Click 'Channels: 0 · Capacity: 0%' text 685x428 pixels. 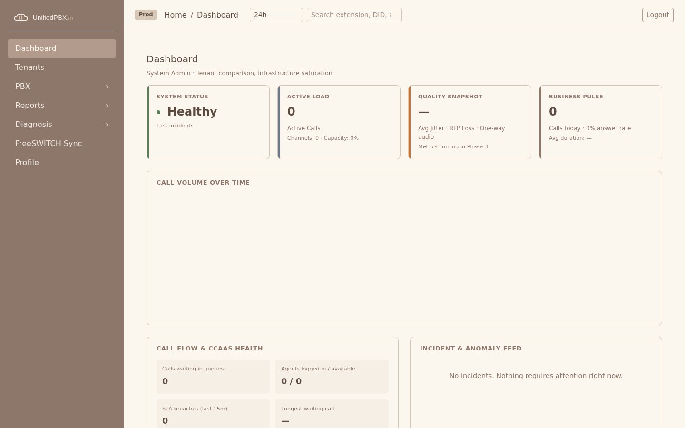[323, 138]
